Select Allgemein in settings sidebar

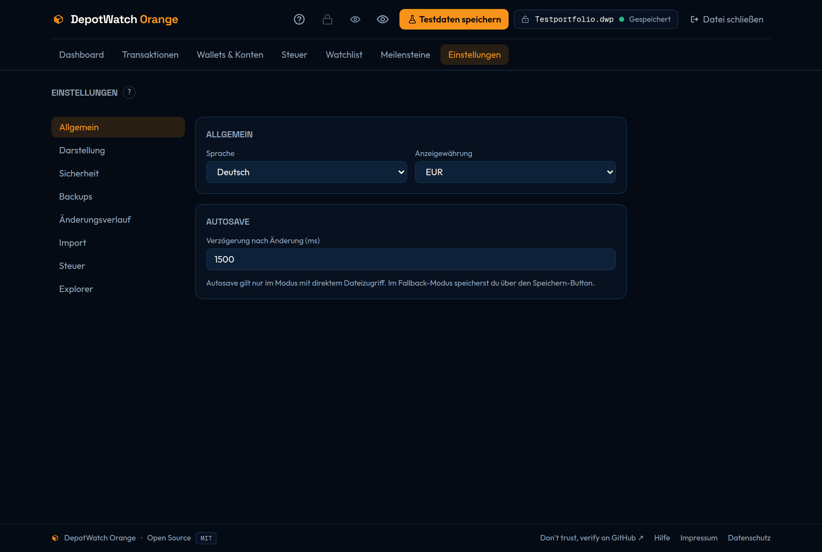click(118, 127)
